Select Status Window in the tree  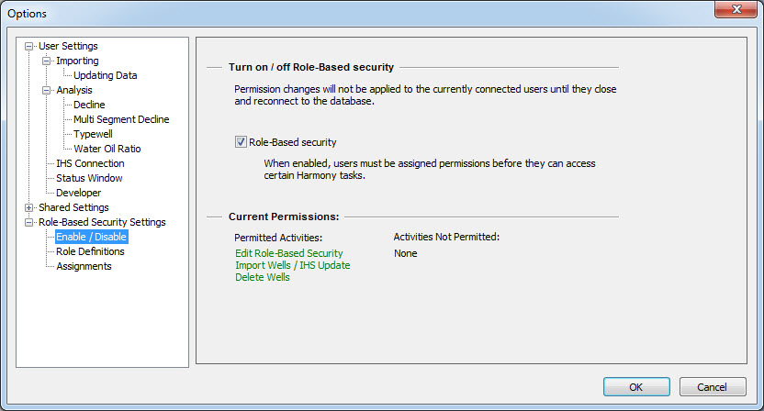click(89, 178)
